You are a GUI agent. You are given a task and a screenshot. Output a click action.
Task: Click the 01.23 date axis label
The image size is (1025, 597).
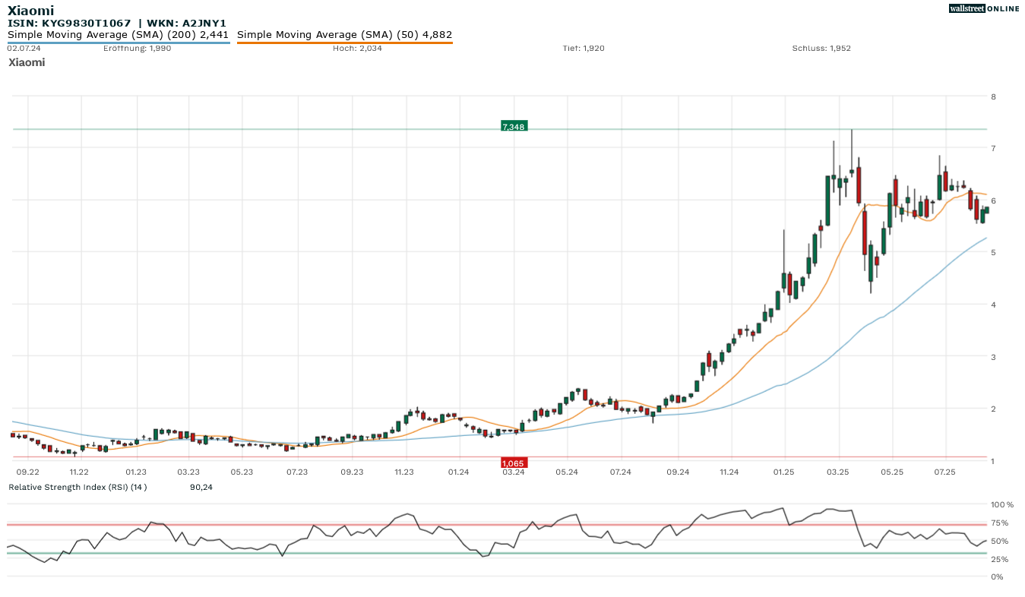click(136, 472)
